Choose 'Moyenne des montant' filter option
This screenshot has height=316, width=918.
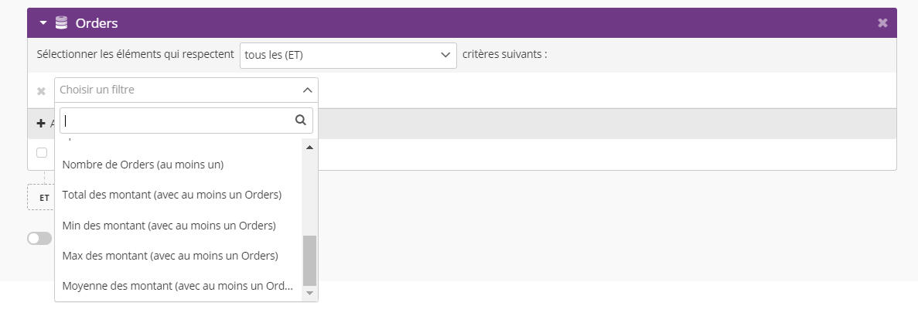coord(177,286)
